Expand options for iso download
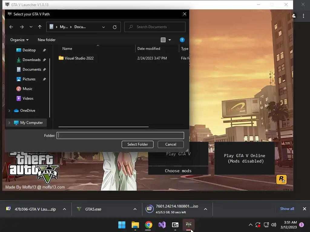Screen dimensions: 310x232 coord(206,209)
